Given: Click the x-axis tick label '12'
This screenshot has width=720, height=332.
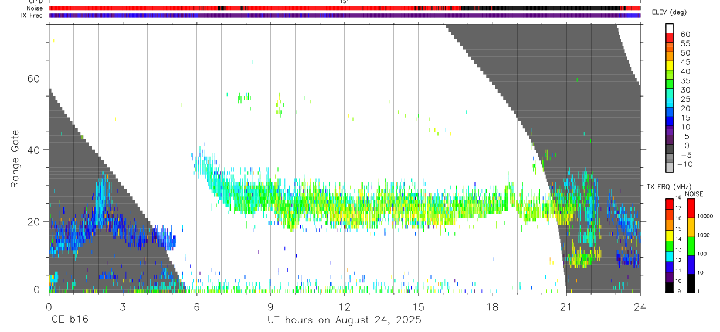Looking at the screenshot, I should (x=345, y=307).
